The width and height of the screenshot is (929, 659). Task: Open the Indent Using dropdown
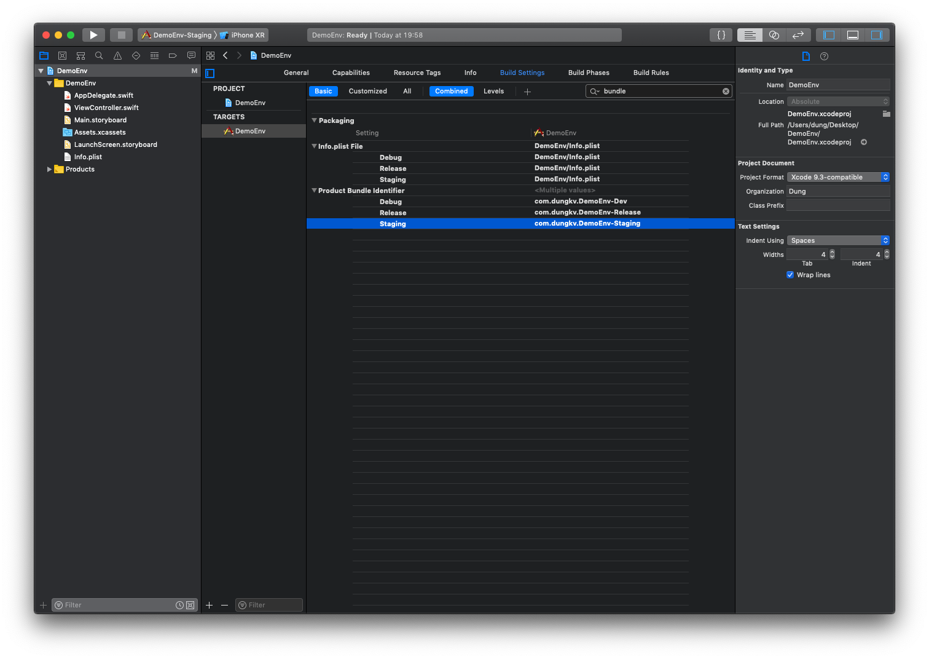coord(838,240)
